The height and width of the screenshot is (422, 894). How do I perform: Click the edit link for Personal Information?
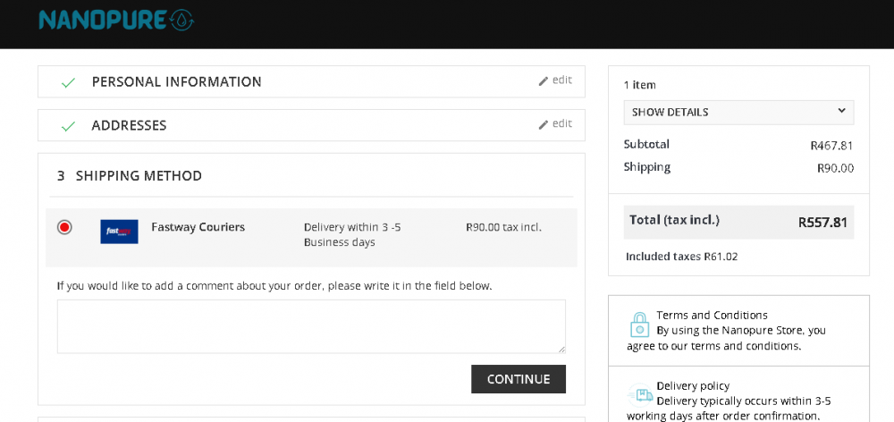[x=562, y=80]
